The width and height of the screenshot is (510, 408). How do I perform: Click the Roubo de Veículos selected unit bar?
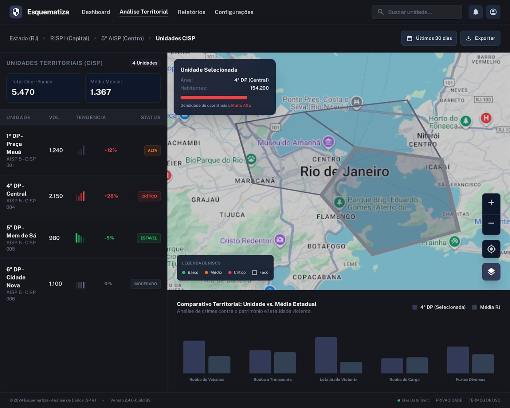(x=194, y=357)
